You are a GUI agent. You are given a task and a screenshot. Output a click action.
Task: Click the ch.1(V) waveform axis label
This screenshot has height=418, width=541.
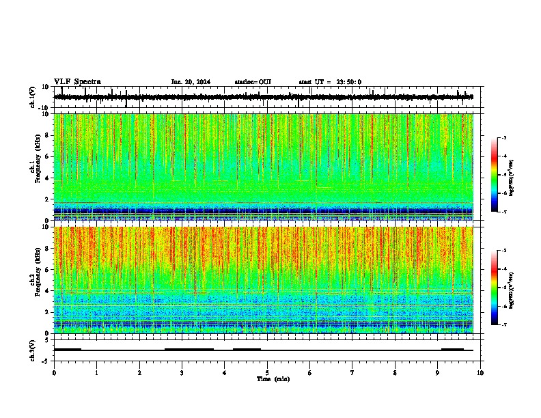[33, 97]
